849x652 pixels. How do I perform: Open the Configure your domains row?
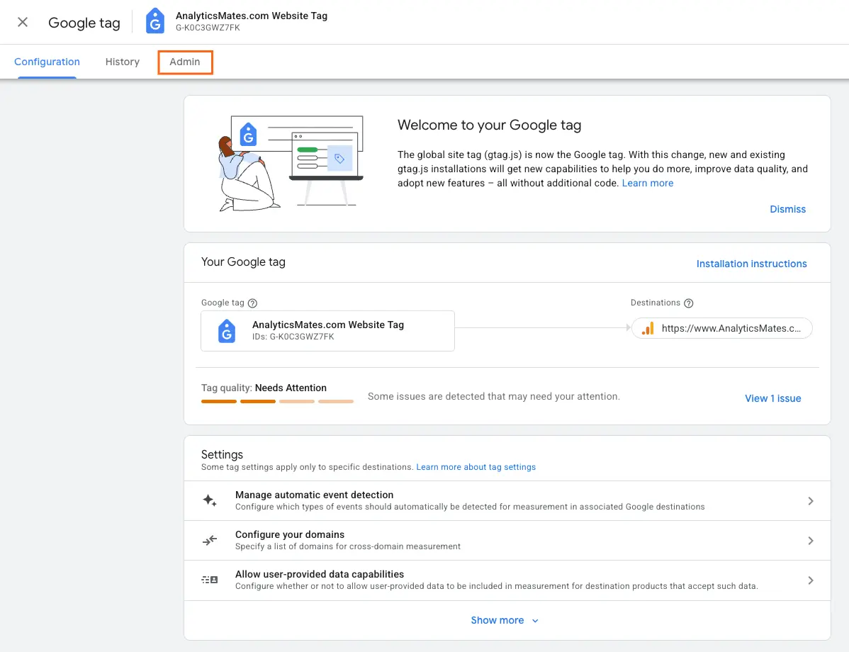tap(507, 541)
